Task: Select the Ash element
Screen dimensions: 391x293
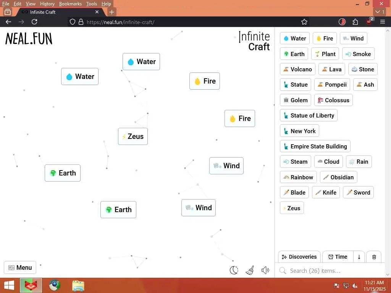Action: (x=365, y=85)
